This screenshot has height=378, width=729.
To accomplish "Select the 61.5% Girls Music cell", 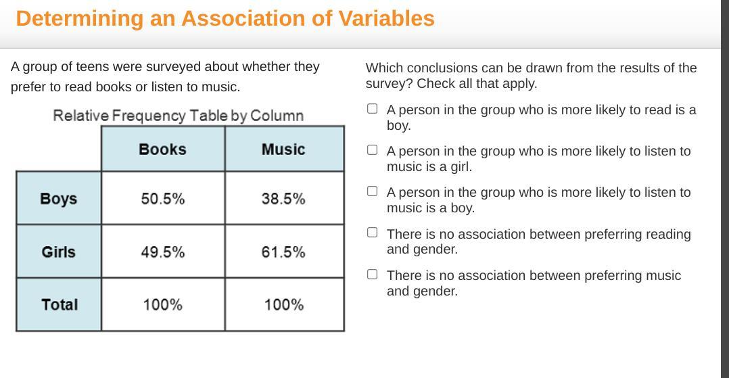I will pos(283,252).
